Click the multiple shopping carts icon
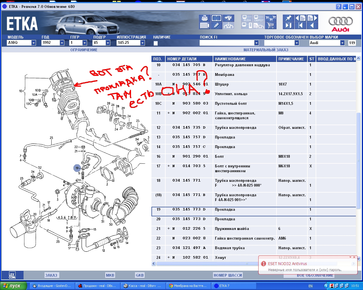This screenshot has width=363, height=290. [x=271, y=18]
